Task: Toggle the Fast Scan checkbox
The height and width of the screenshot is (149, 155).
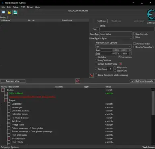Action: tap(96, 69)
